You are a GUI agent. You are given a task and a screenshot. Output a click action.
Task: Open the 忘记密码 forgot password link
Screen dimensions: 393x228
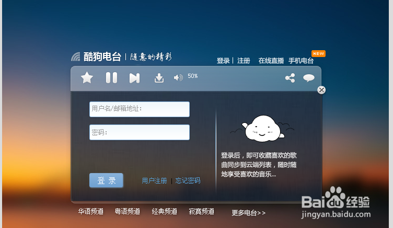tap(188, 180)
